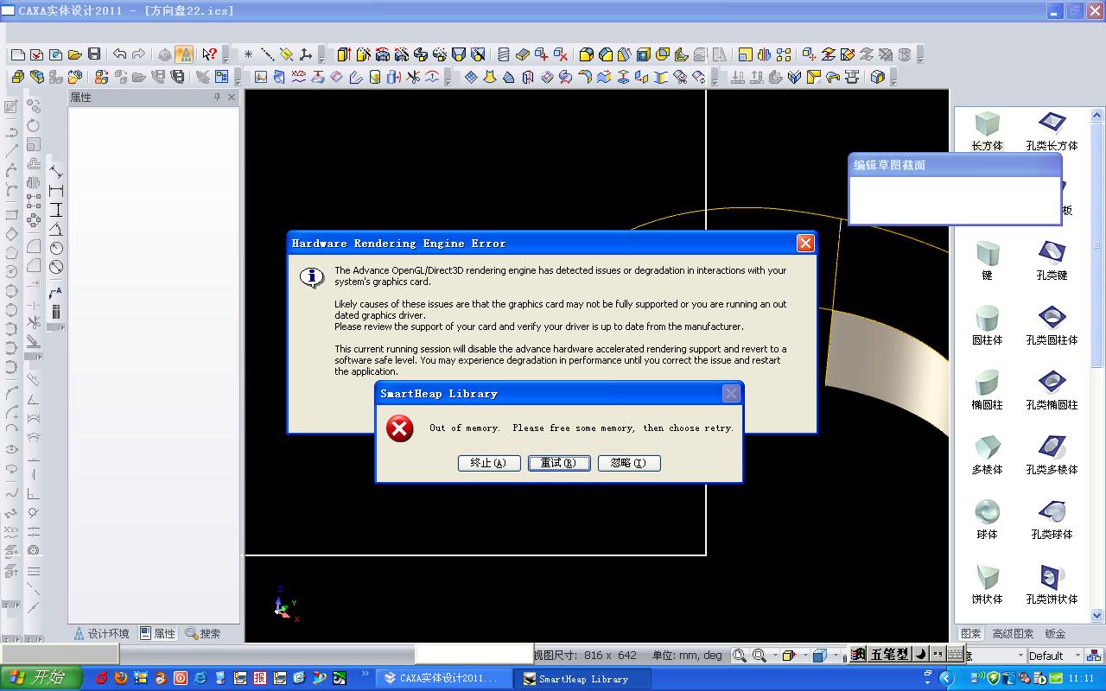Screen dimensions: 1106x691
Task: Select the 孔类键 hole key shape
Action: pyautogui.click(x=1052, y=261)
